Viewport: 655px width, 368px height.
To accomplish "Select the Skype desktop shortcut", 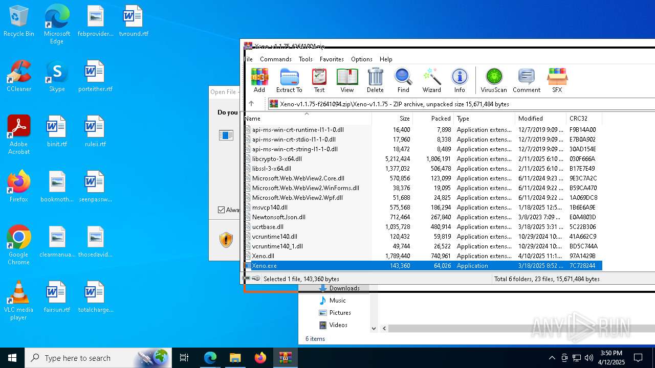I will (57, 77).
